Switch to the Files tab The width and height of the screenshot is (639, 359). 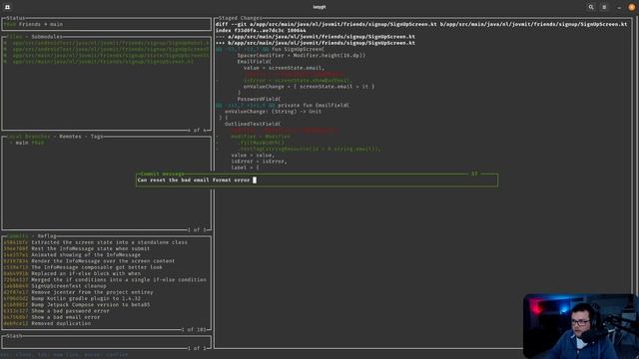tap(15, 37)
